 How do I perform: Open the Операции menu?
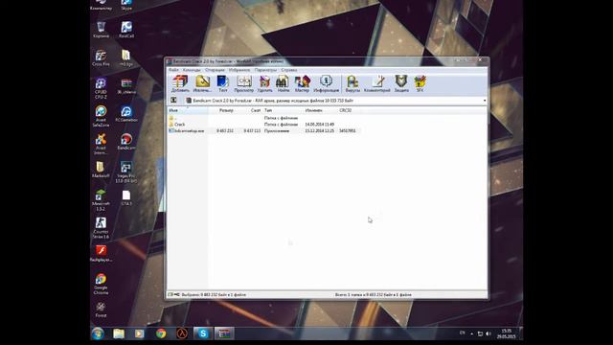click(215, 70)
